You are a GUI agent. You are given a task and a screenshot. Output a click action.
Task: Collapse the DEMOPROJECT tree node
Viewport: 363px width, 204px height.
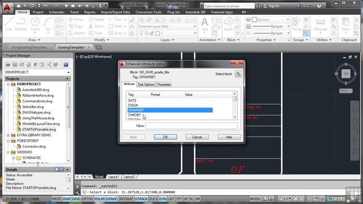point(8,84)
